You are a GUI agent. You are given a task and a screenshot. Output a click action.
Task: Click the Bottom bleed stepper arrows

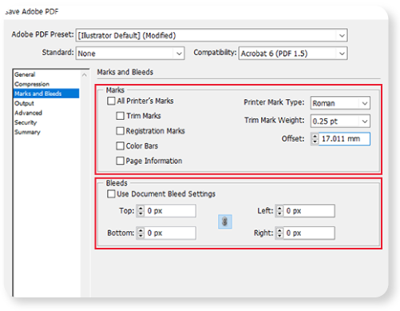(x=141, y=233)
